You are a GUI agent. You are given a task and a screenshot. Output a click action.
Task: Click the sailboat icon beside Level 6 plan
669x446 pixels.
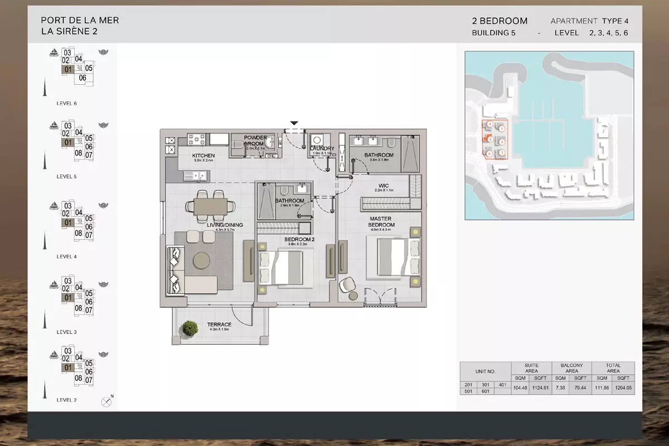pos(54,52)
